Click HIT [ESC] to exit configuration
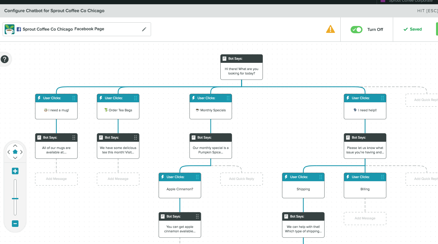The height and width of the screenshot is (244, 438). [x=427, y=11]
